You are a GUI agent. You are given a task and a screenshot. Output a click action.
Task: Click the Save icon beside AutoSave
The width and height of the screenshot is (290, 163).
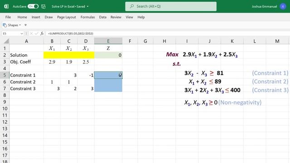tap(43, 6)
